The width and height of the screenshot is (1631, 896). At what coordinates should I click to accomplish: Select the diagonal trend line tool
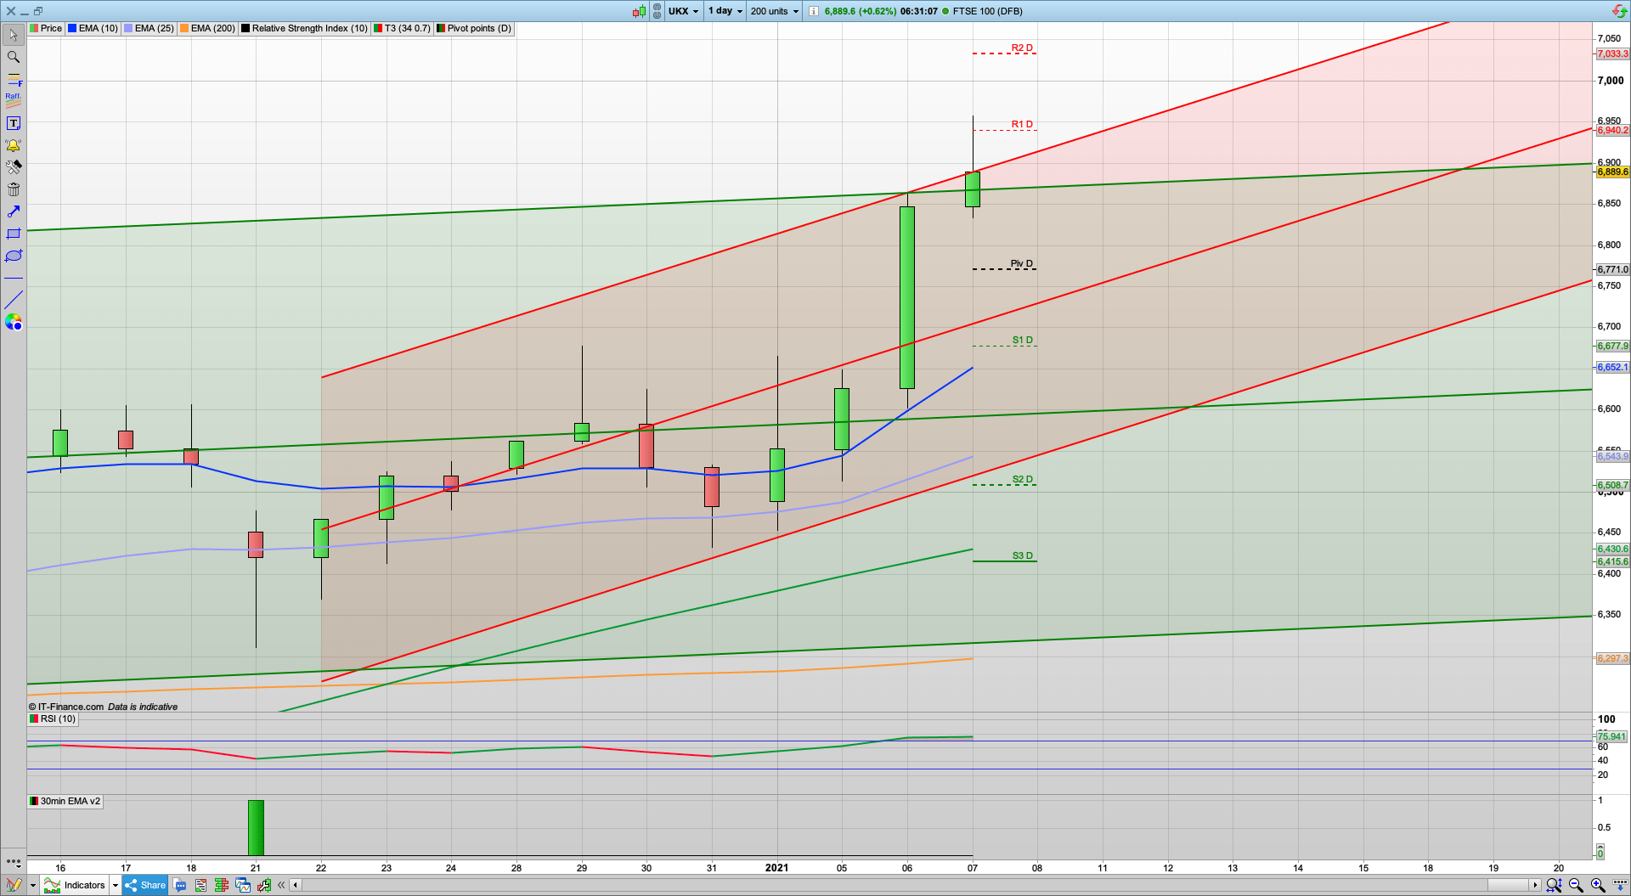tap(13, 300)
